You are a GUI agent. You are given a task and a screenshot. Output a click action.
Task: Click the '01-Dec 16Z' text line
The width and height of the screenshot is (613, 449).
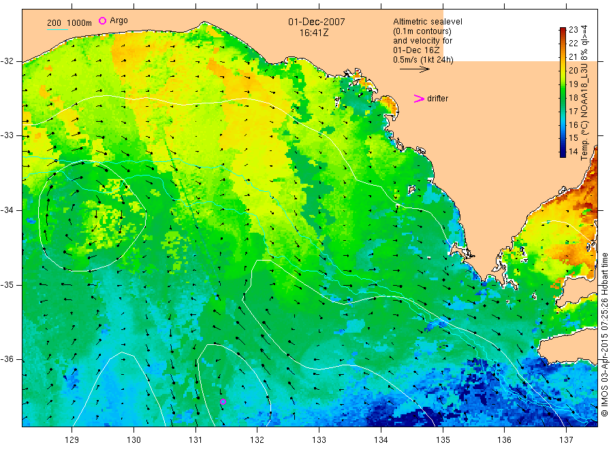(416, 50)
